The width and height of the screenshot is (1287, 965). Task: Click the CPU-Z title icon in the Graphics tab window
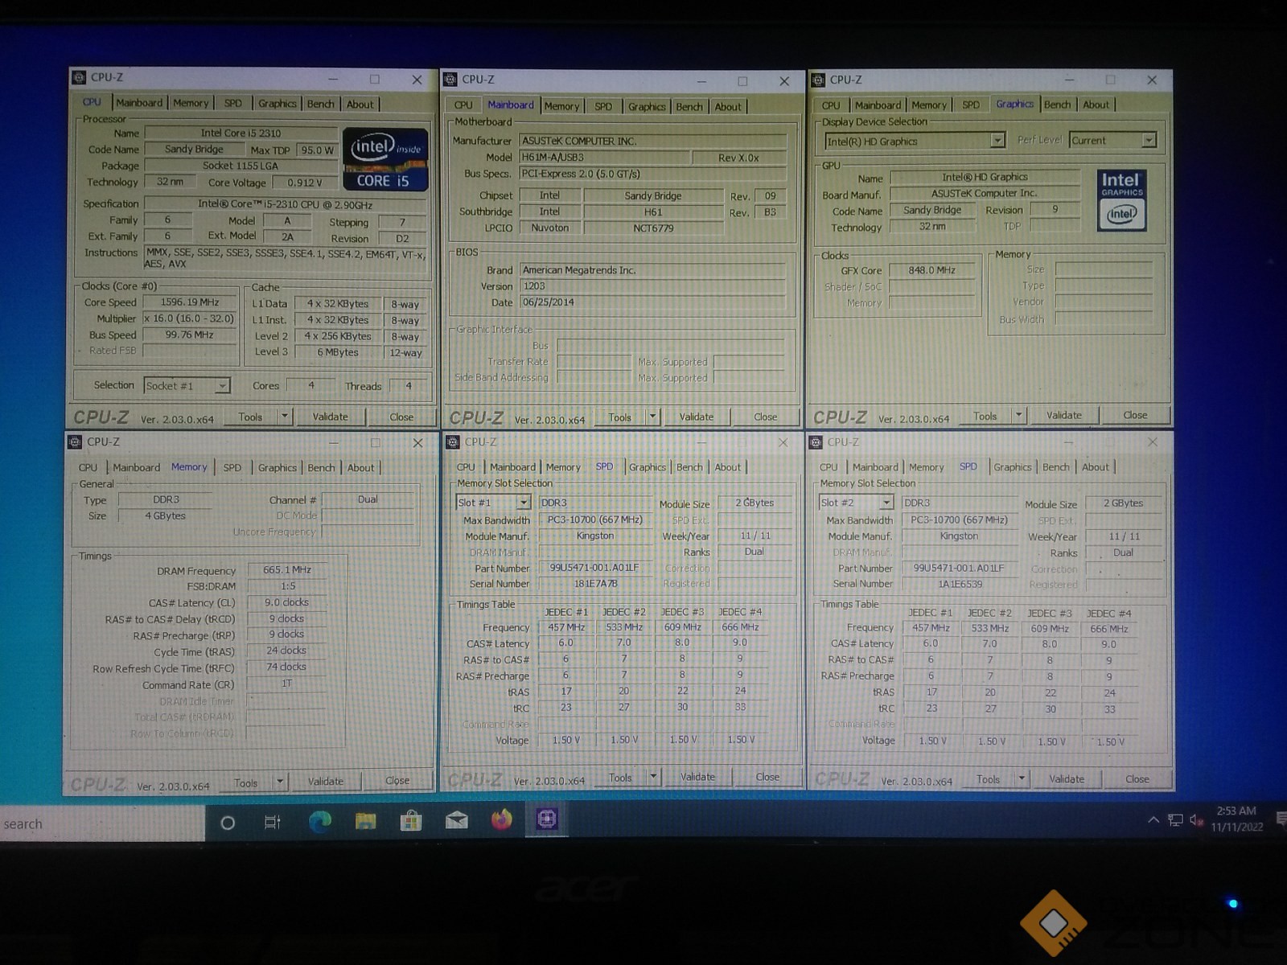coord(818,80)
